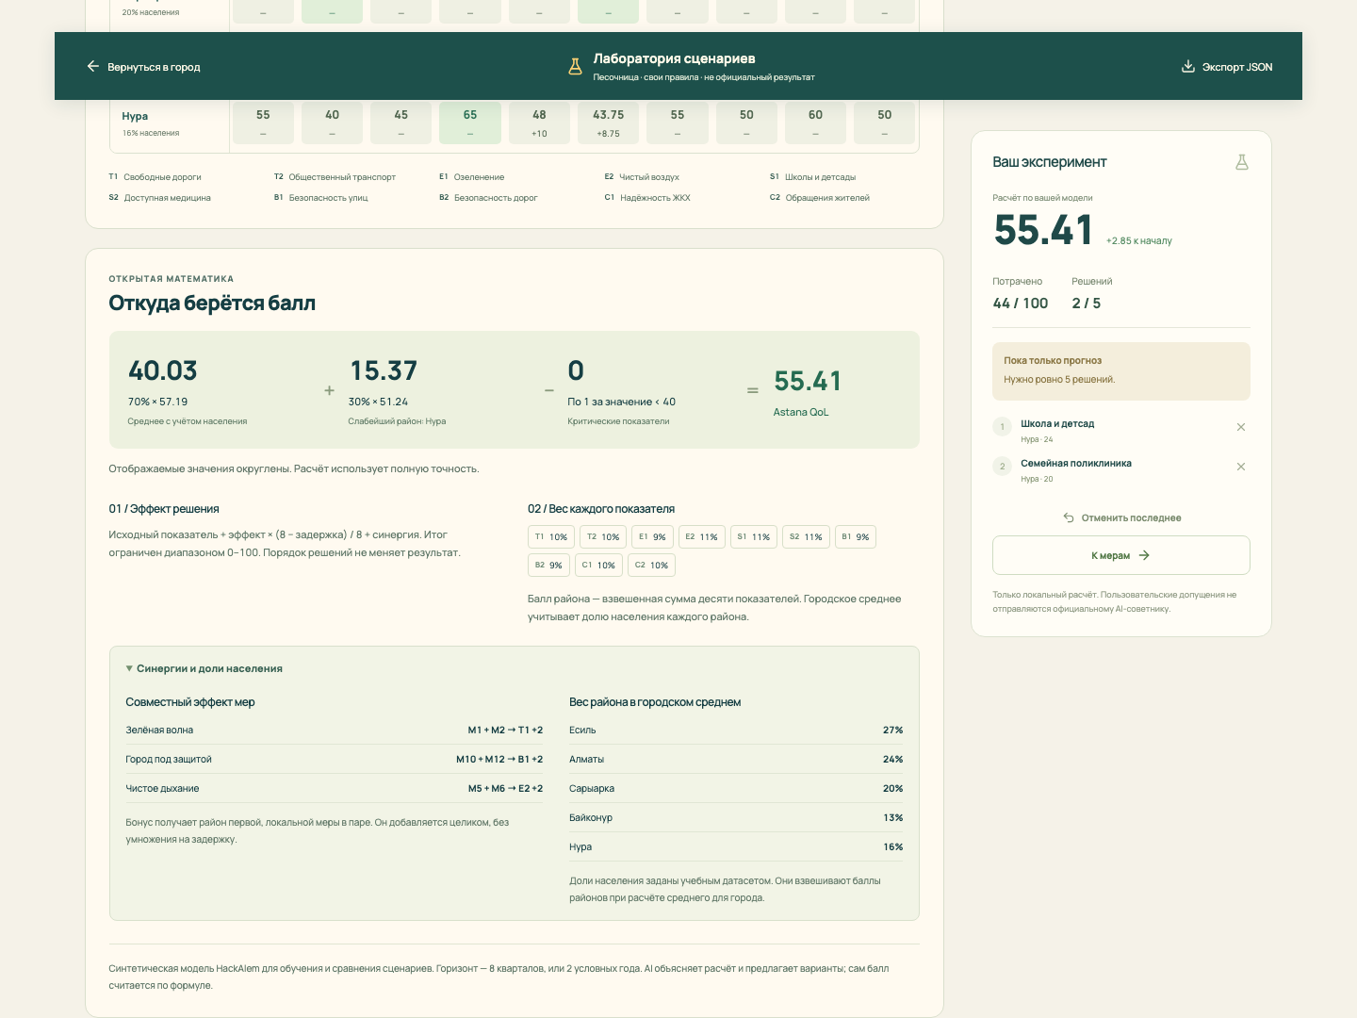This screenshot has height=1018, width=1357.
Task: Click the Сарыарка 20% district row
Action: coord(736,789)
